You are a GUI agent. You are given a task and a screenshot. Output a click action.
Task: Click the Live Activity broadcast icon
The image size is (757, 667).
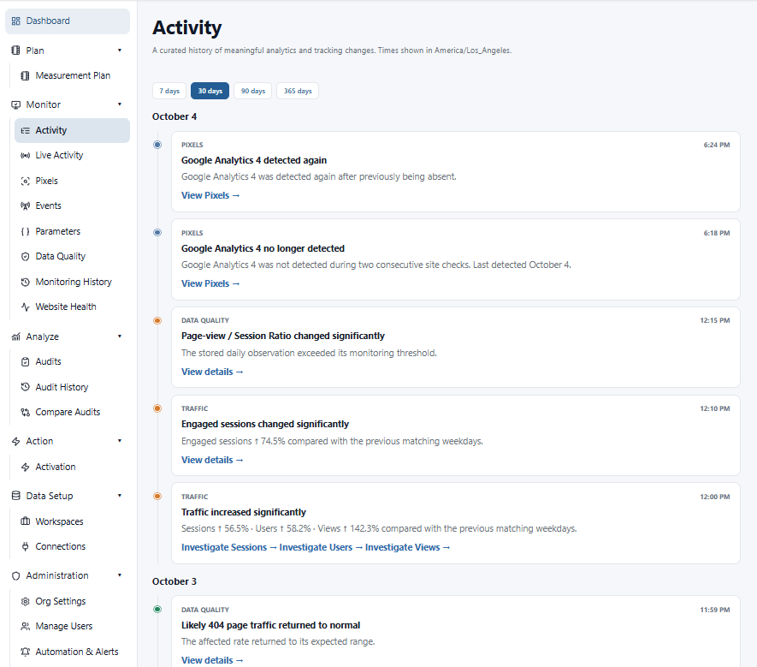point(25,155)
